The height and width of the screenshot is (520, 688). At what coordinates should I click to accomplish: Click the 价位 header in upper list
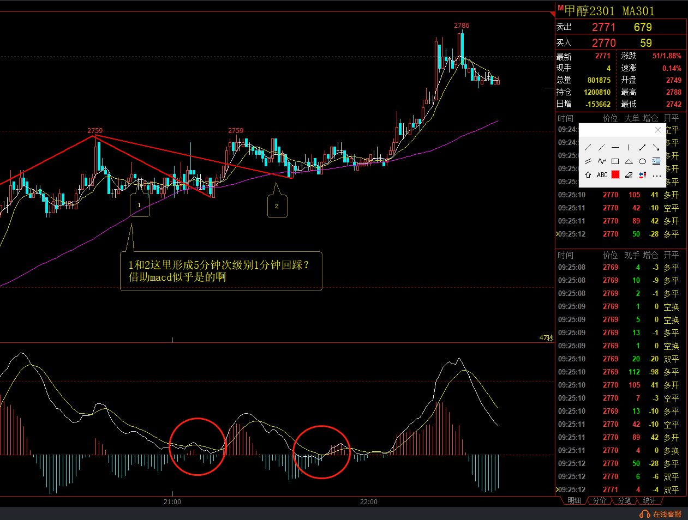coord(610,118)
